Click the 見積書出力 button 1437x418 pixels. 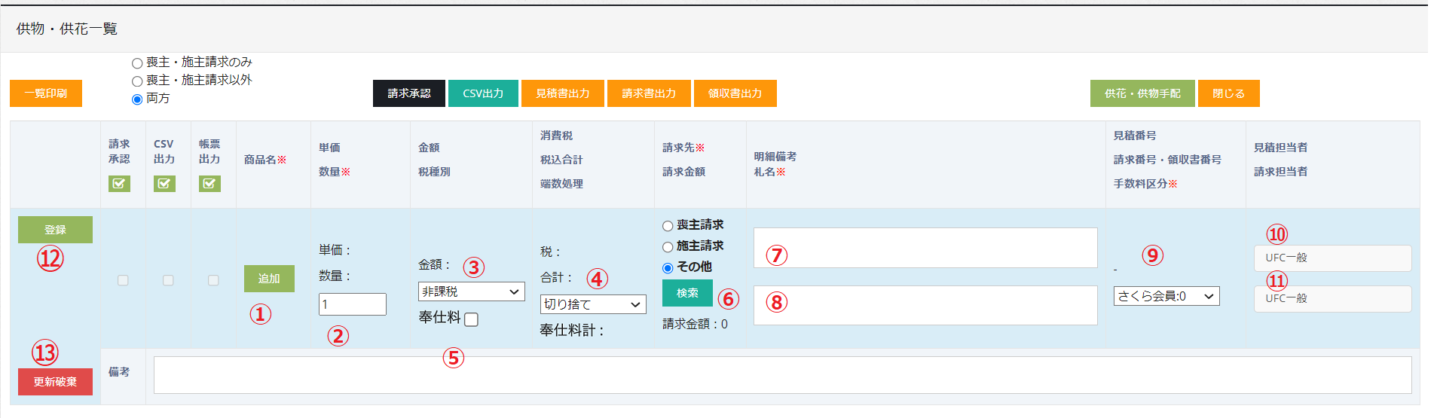[562, 93]
